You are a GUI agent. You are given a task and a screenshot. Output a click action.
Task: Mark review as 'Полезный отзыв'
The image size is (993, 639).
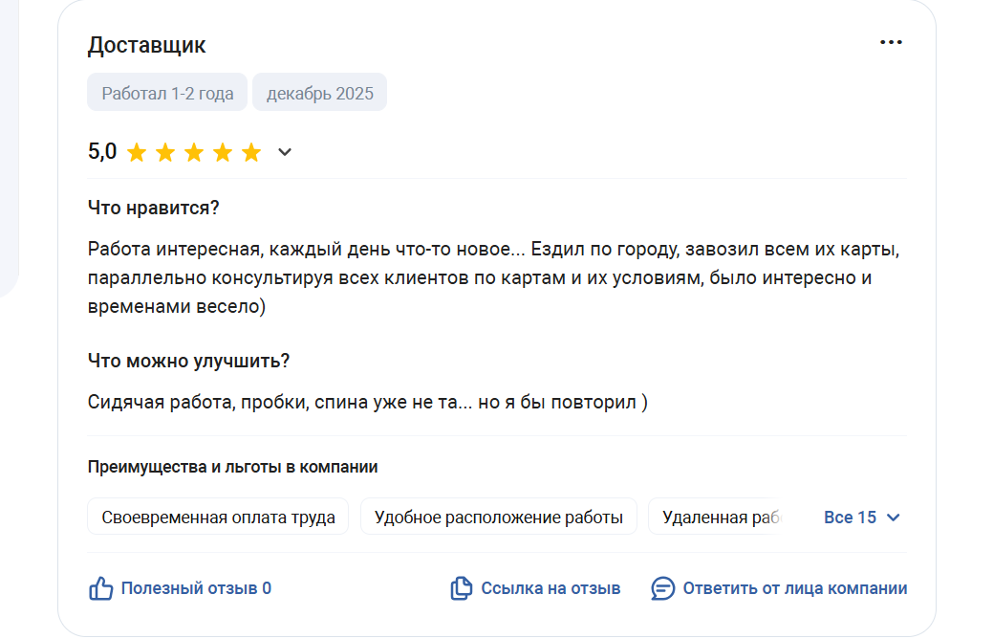[x=195, y=588]
